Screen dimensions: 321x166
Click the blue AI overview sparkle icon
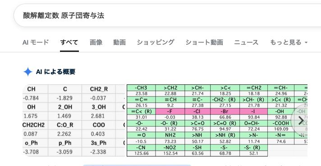click(28, 72)
